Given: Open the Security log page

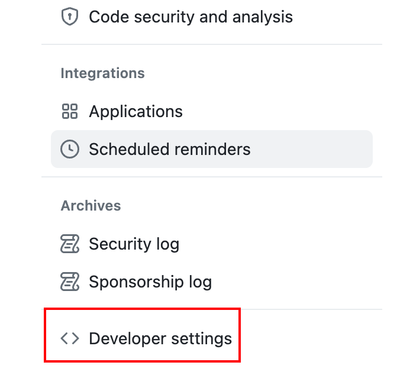Looking at the screenshot, I should click(x=134, y=244).
